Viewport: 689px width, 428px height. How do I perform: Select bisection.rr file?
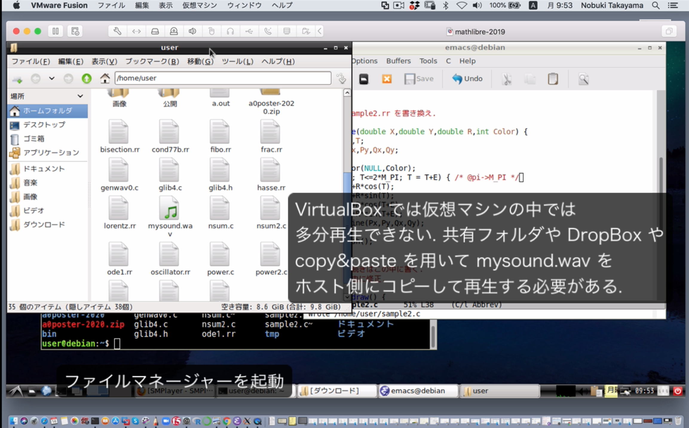120,137
